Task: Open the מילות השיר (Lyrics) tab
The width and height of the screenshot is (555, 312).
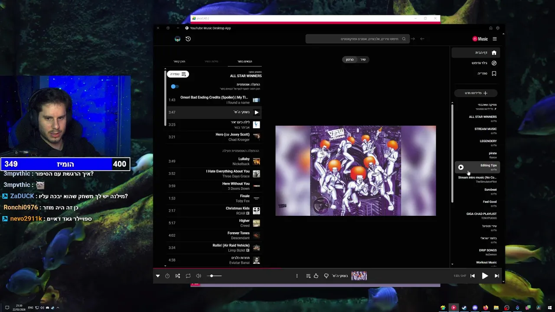Action: click(212, 62)
